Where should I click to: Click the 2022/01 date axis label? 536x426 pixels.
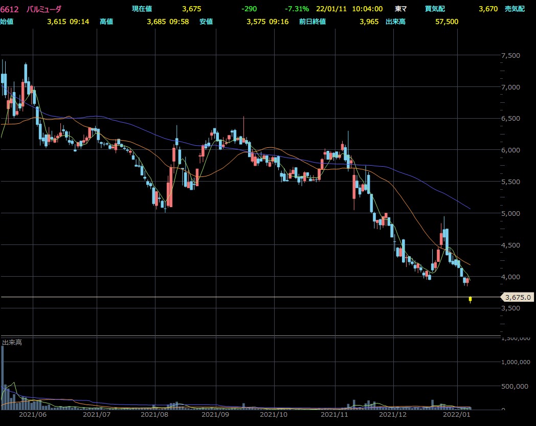[x=457, y=415]
